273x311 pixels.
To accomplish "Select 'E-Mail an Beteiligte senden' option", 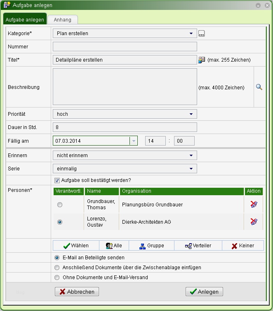I will point(57,258).
